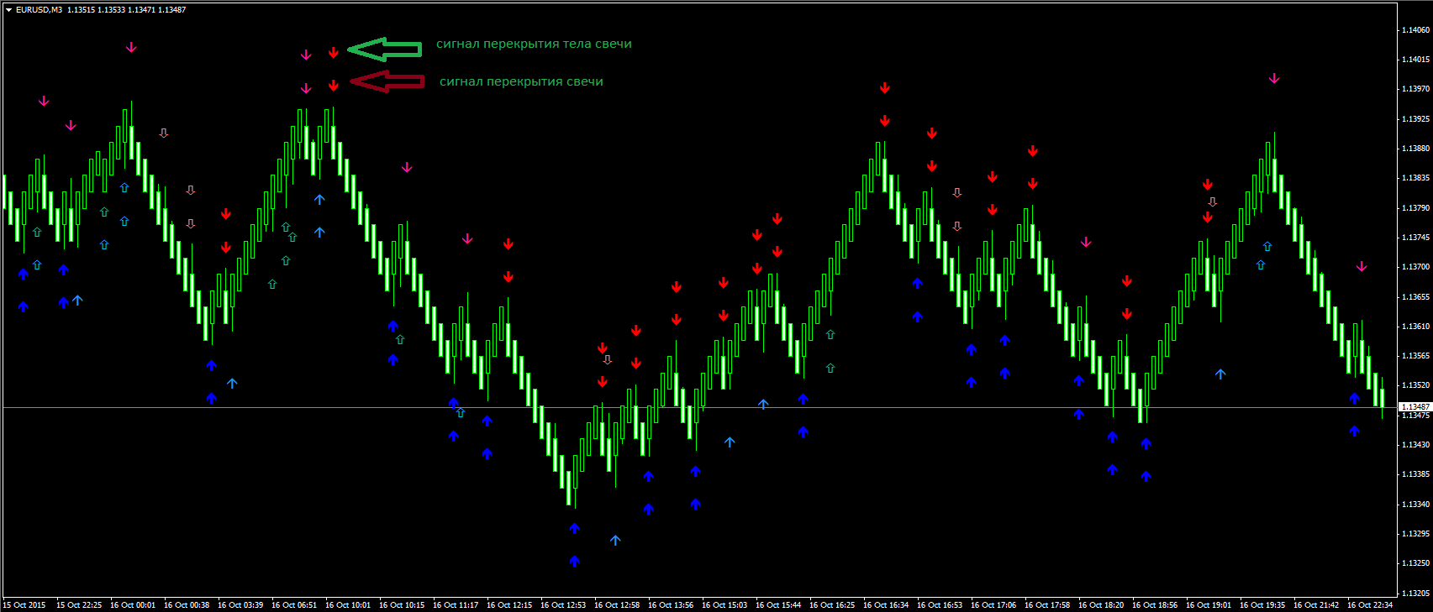Click price level 1.13655 on axis
This screenshot has width=1433, height=612.
tap(1415, 297)
